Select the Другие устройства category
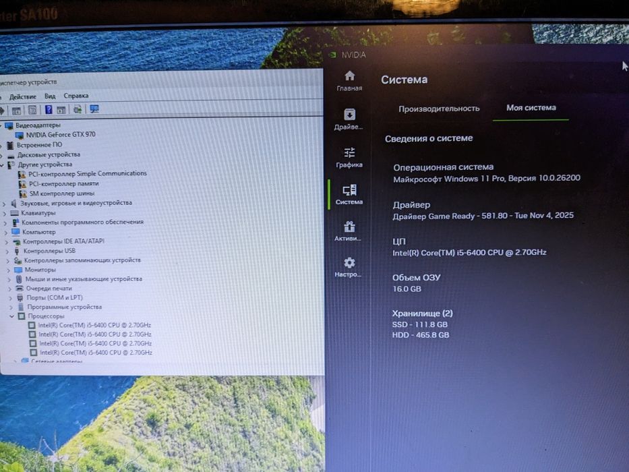 click(45, 164)
